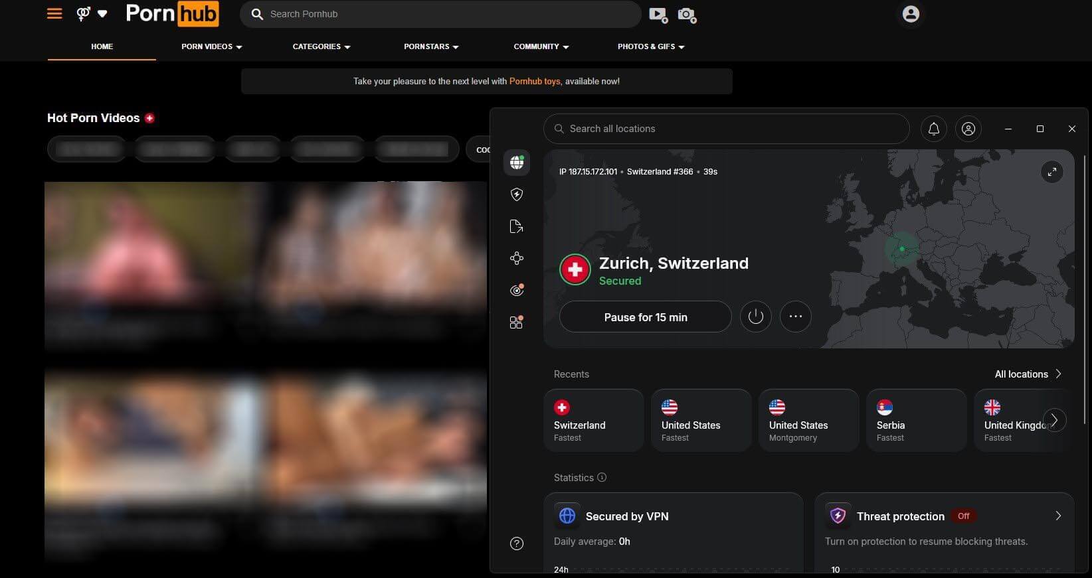This screenshot has width=1092, height=578.
Task: Click the VPN panel vertical scrollbar
Action: 1084,289
